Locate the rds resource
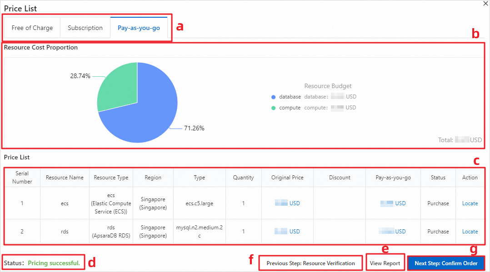490x272 pixels. [x=470, y=232]
